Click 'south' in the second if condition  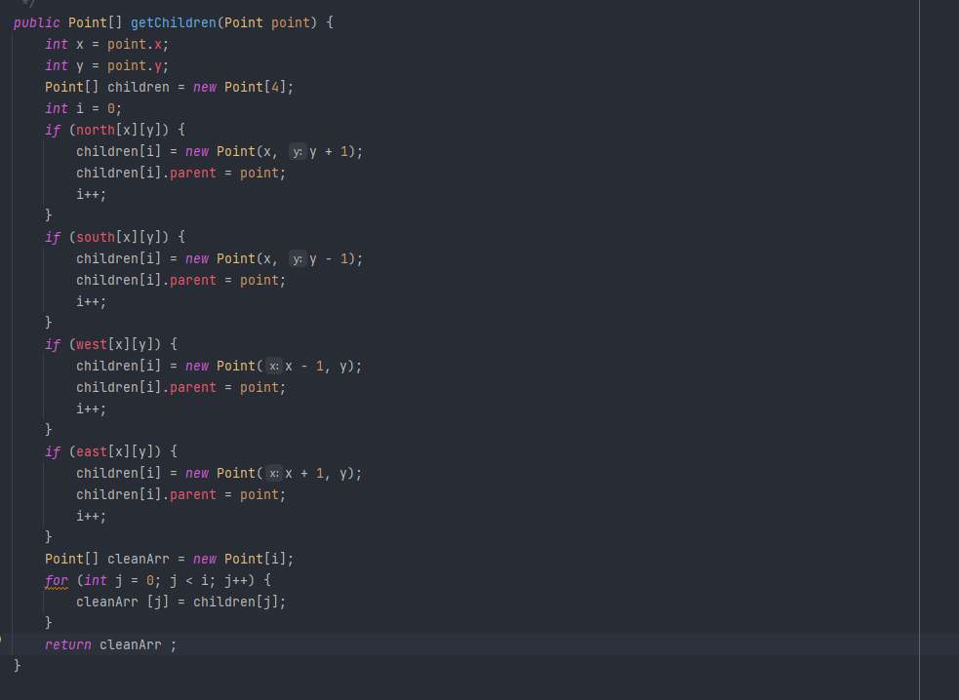(x=96, y=237)
